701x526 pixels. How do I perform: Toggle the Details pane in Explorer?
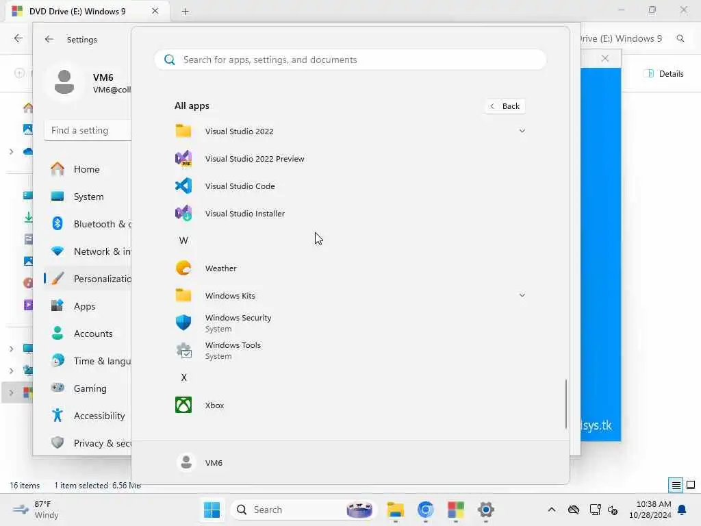pos(663,74)
